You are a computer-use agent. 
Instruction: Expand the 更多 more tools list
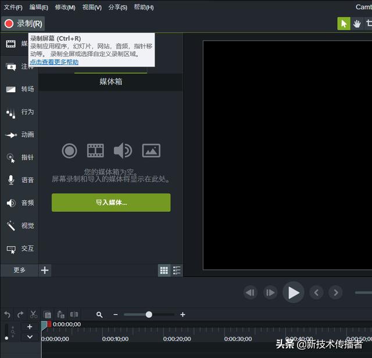[20, 270]
